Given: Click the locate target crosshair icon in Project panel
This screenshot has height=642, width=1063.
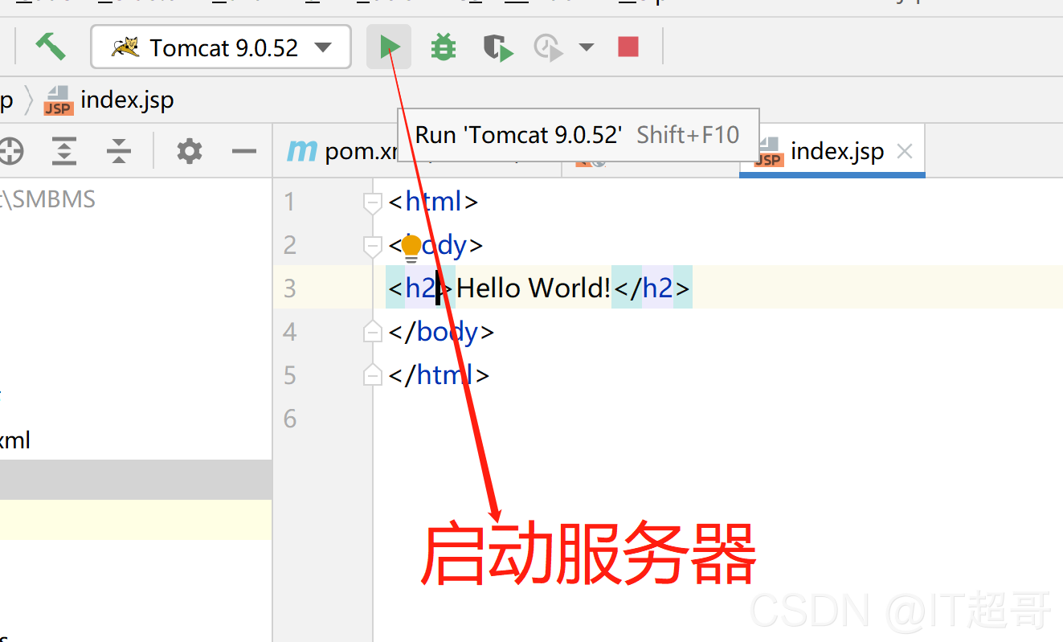Looking at the screenshot, I should [x=10, y=151].
